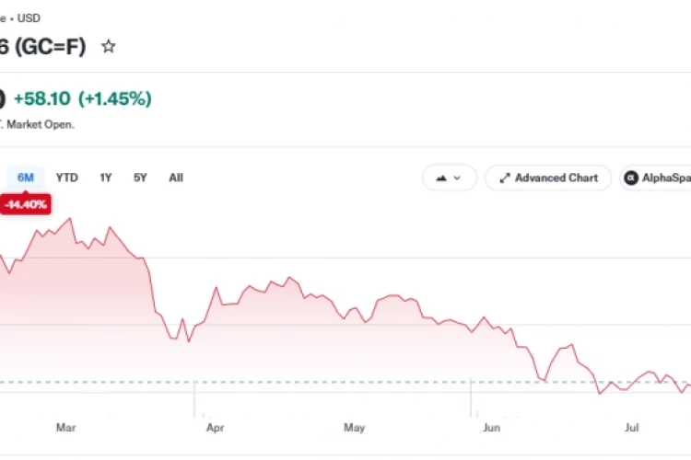The image size is (691, 460).
Task: Click the Apr label on the time axis
Action: coord(215,428)
